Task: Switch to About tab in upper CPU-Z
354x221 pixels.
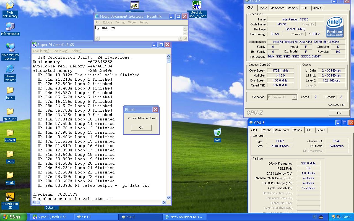Action: click(x=317, y=8)
